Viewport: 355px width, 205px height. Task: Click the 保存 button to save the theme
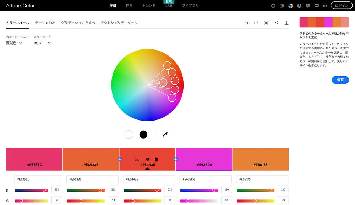pyautogui.click(x=340, y=80)
